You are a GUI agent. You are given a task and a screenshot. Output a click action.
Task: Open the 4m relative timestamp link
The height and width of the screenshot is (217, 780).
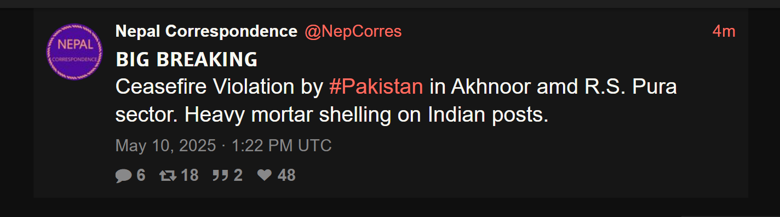[724, 32]
